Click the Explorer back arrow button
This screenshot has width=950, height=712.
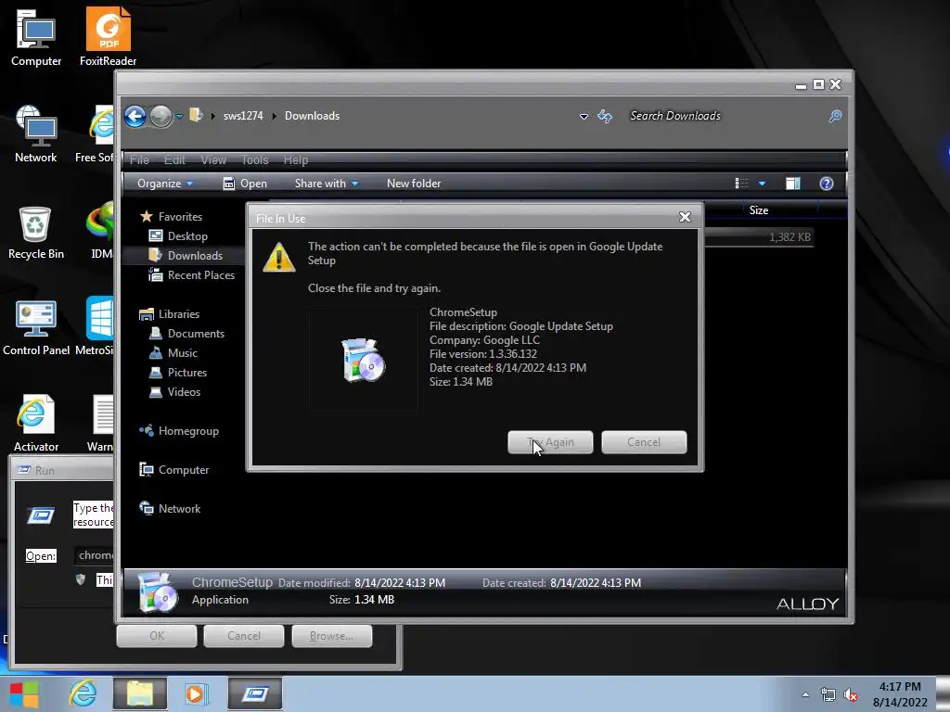135,116
